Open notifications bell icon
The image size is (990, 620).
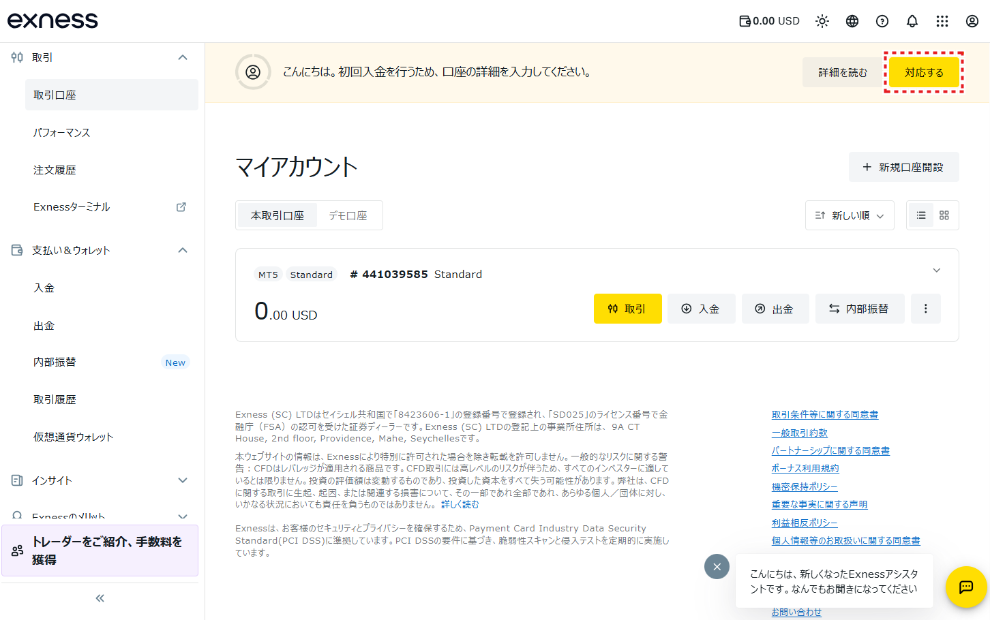tap(912, 21)
